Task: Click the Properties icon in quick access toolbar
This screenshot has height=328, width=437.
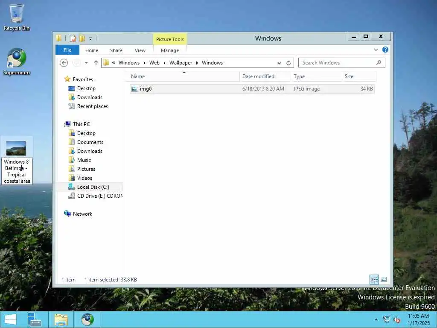Action: tap(73, 38)
